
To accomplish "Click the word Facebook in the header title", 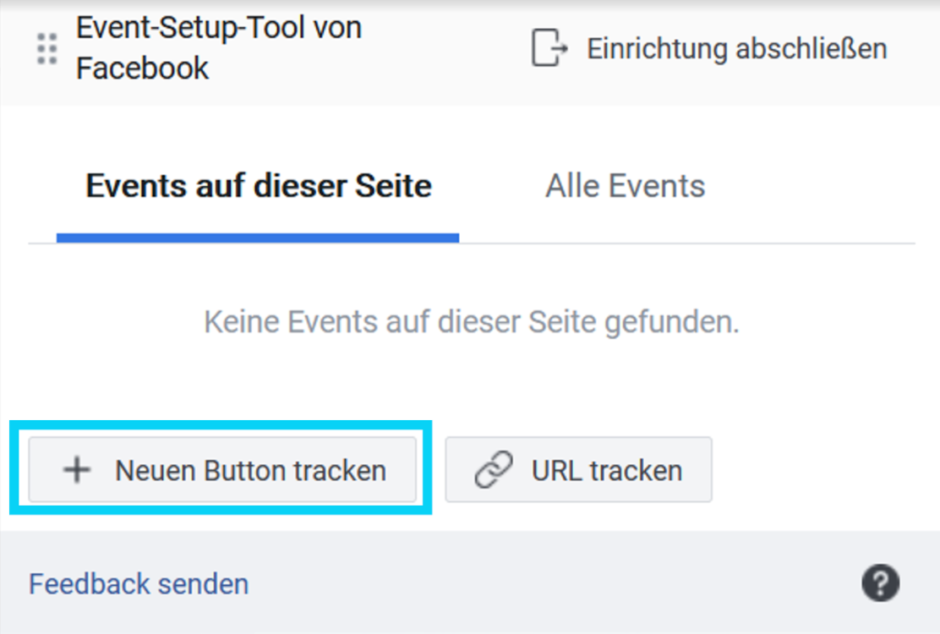I will [x=142, y=68].
